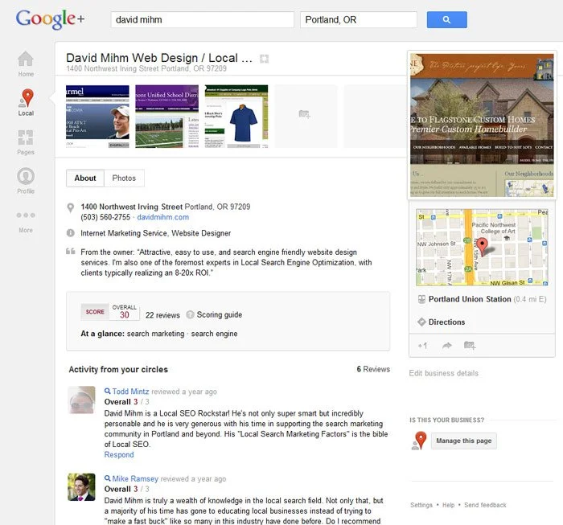563x525 pixels.
Task: Switch to the Photos tab
Action: (x=124, y=178)
